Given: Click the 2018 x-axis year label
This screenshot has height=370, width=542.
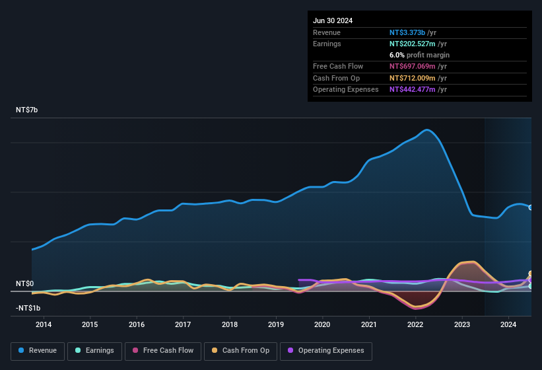Looking at the screenshot, I should [230, 324].
